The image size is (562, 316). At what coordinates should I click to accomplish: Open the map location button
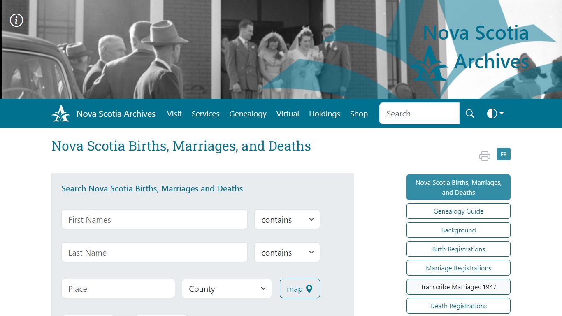tap(300, 289)
